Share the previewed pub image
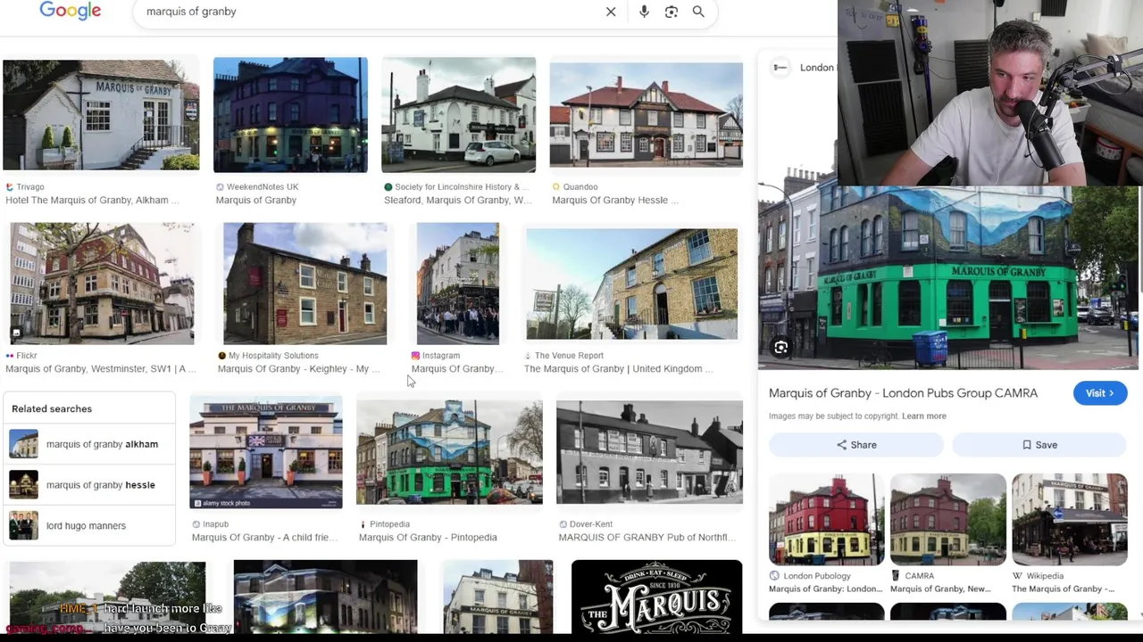This screenshot has width=1143, height=642. (x=856, y=445)
